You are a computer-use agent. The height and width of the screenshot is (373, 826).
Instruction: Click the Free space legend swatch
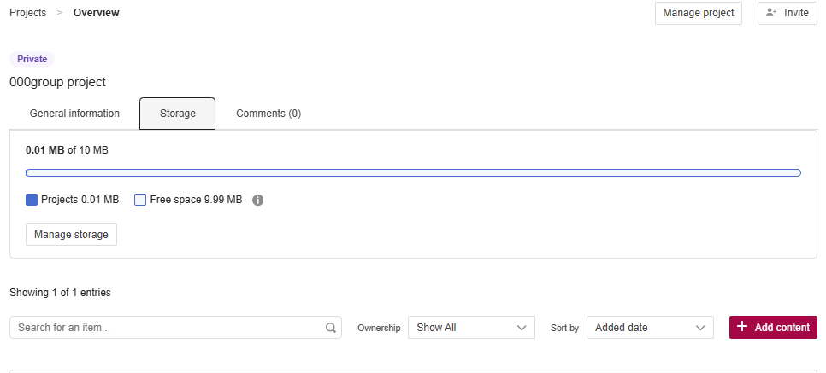[x=140, y=200]
